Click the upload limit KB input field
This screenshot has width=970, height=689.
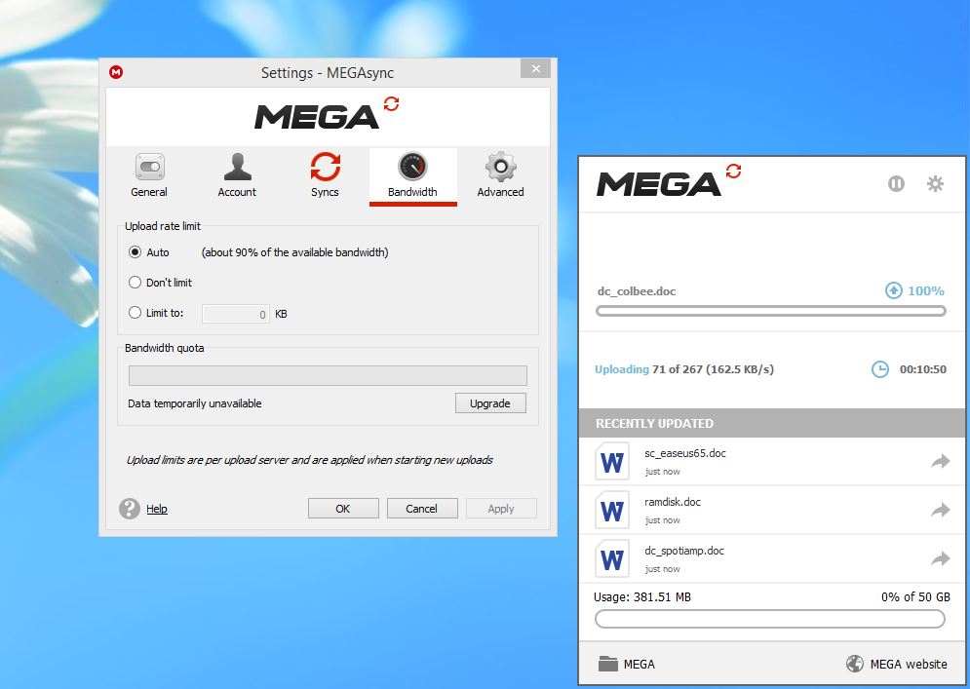236,314
